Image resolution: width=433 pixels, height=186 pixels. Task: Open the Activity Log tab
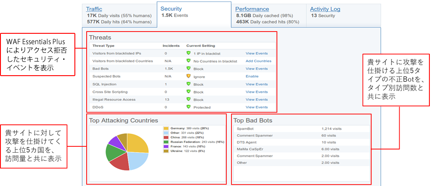[325, 9]
